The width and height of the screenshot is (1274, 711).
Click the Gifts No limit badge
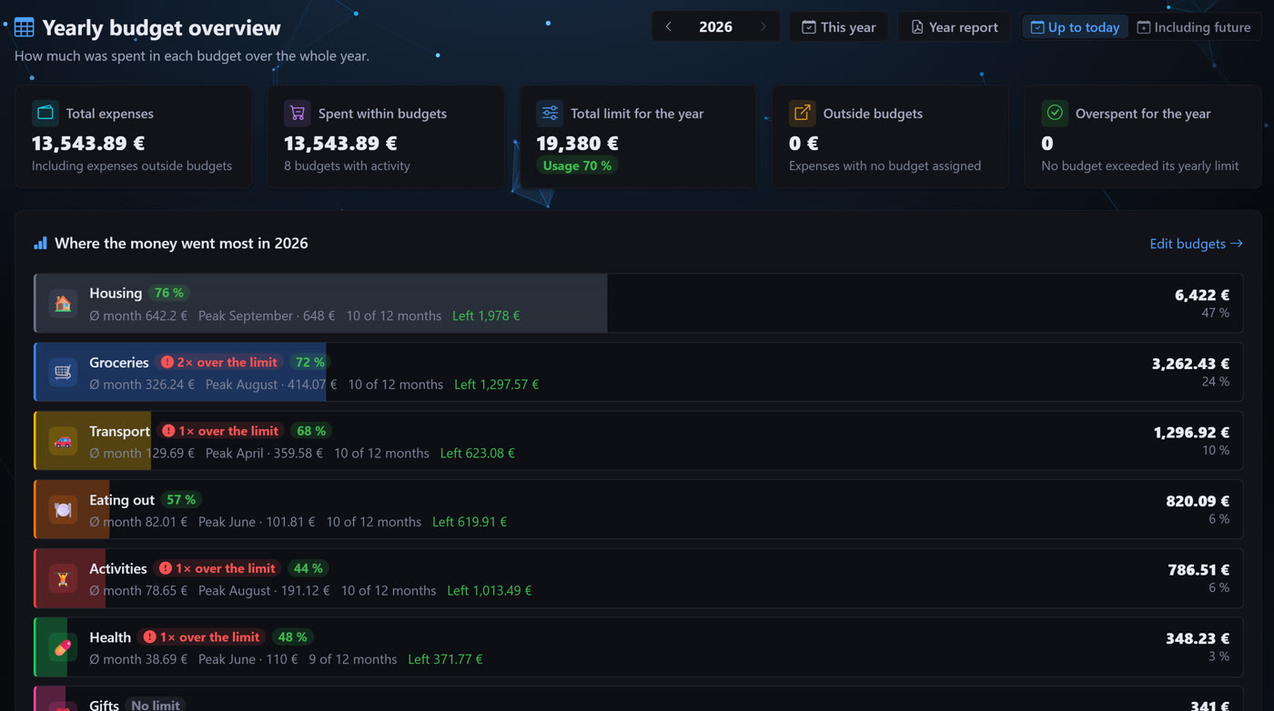pyautogui.click(x=156, y=705)
